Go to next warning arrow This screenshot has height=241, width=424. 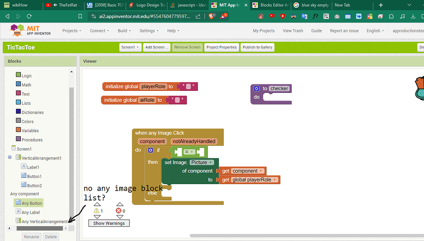[x=97, y=217]
